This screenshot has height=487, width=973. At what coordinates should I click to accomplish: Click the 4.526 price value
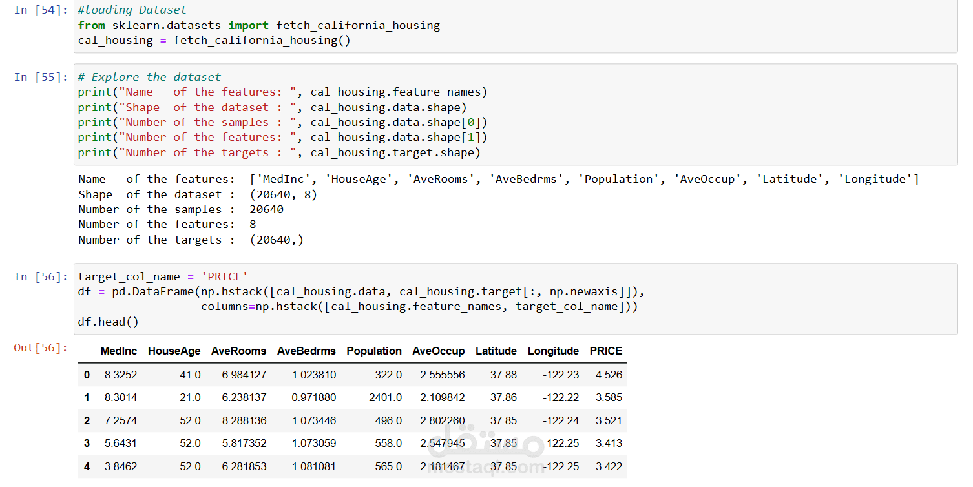coord(609,375)
